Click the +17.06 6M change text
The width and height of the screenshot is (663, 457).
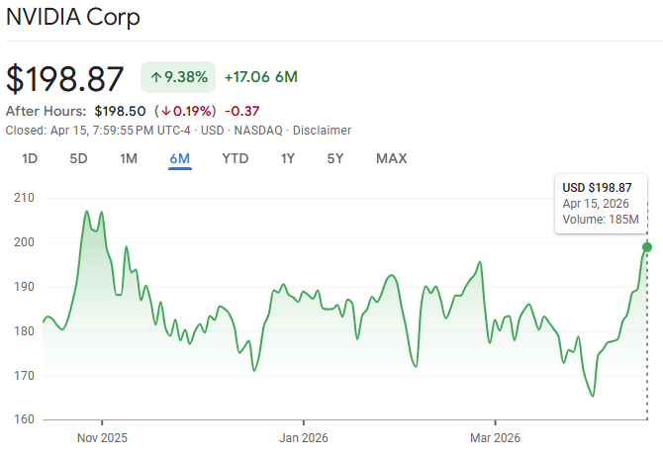click(261, 77)
